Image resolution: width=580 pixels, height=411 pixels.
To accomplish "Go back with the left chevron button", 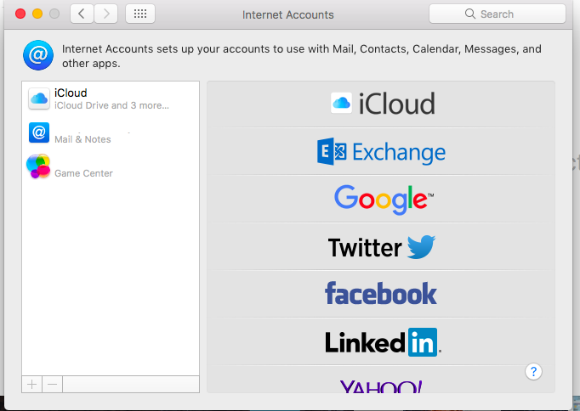I will (82, 14).
